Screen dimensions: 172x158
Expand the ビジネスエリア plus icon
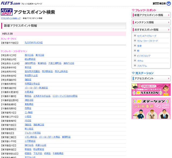click(x=135, y=55)
